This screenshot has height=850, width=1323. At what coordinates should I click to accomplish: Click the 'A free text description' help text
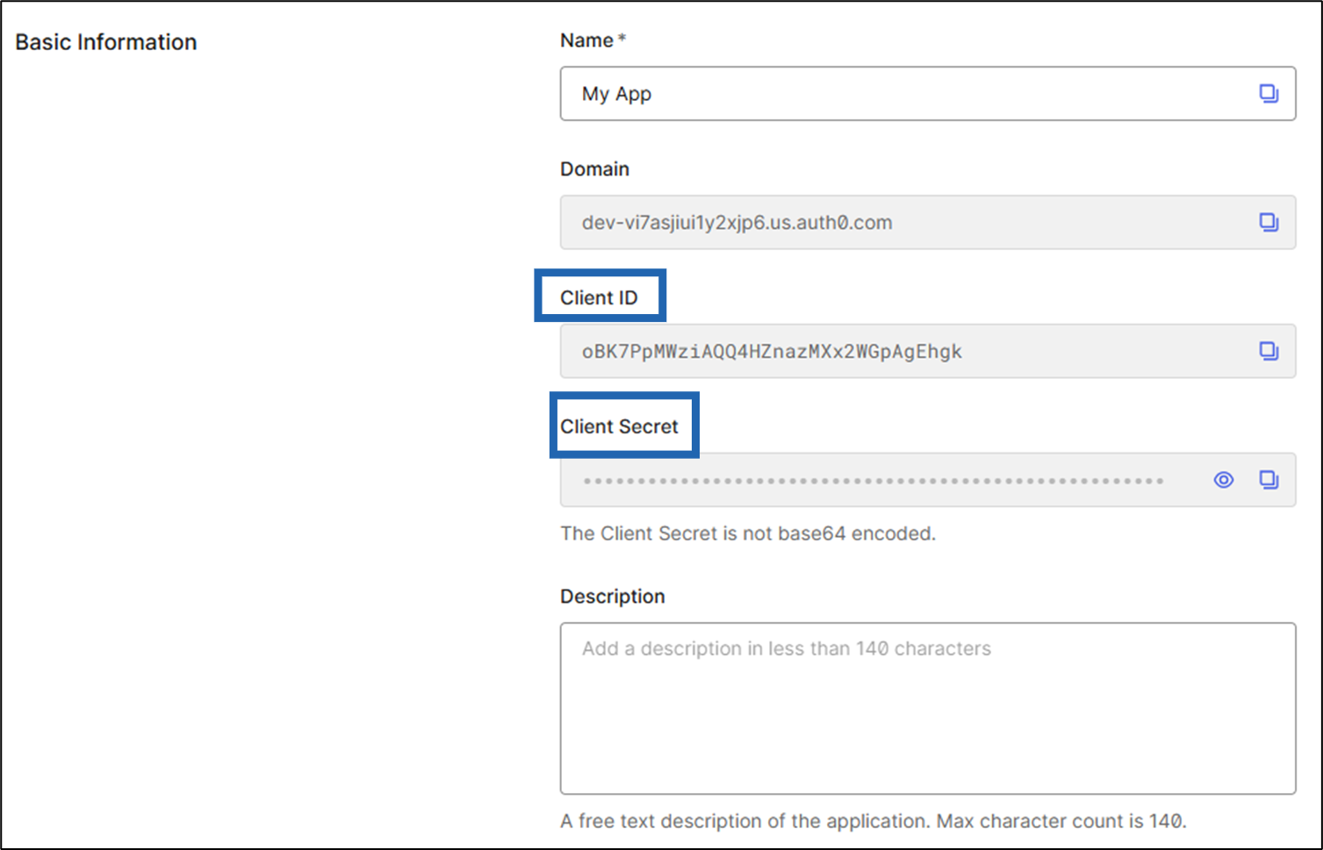tap(874, 821)
